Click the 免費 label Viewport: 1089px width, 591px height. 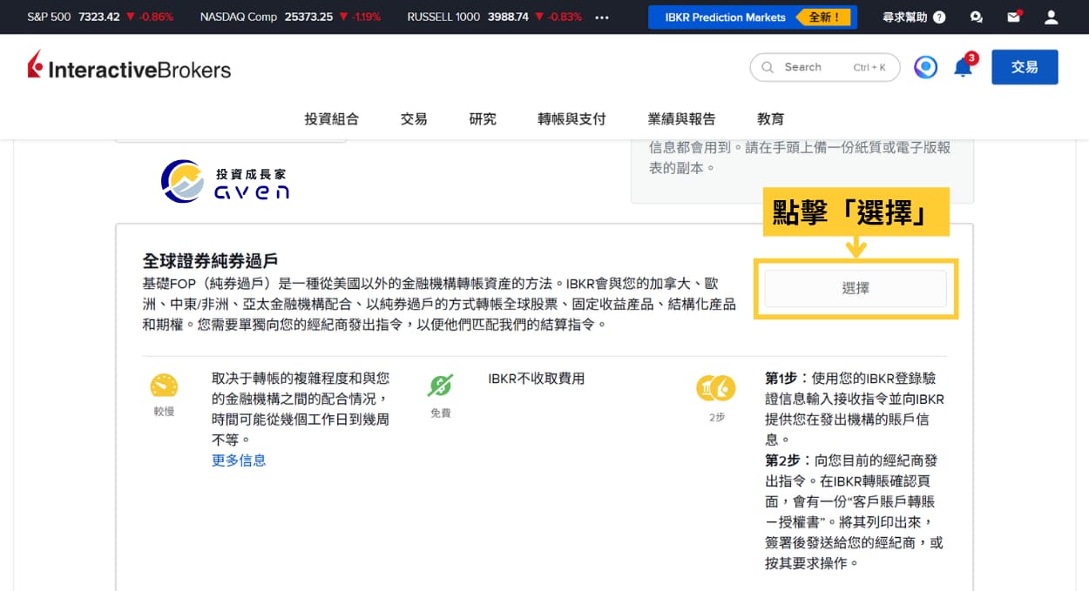441,413
